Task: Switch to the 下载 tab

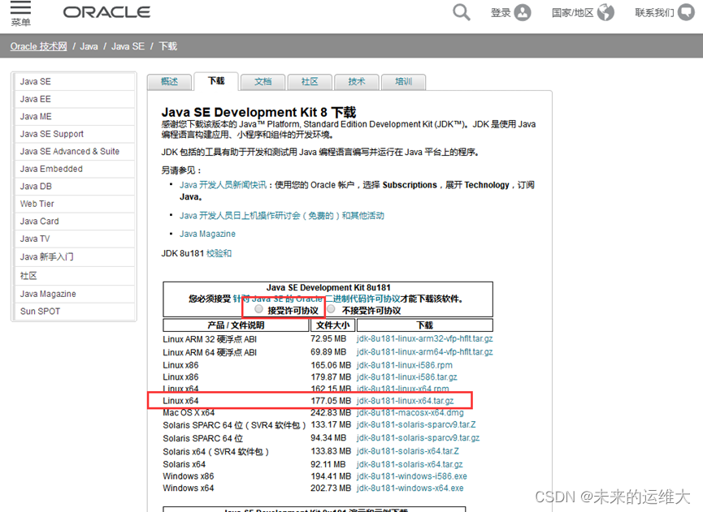Action: coord(216,81)
